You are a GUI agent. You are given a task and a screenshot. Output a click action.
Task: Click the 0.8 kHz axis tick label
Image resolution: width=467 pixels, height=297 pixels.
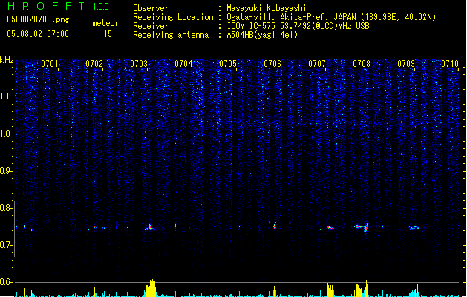pos(5,208)
